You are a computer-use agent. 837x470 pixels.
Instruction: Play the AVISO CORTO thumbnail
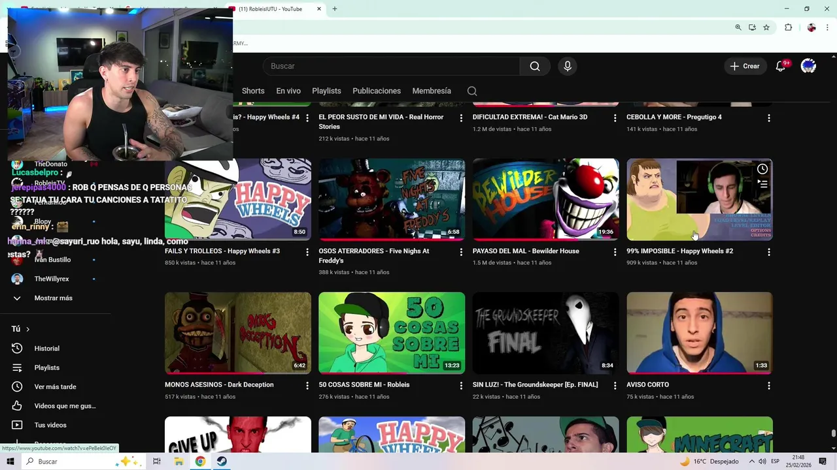click(700, 333)
